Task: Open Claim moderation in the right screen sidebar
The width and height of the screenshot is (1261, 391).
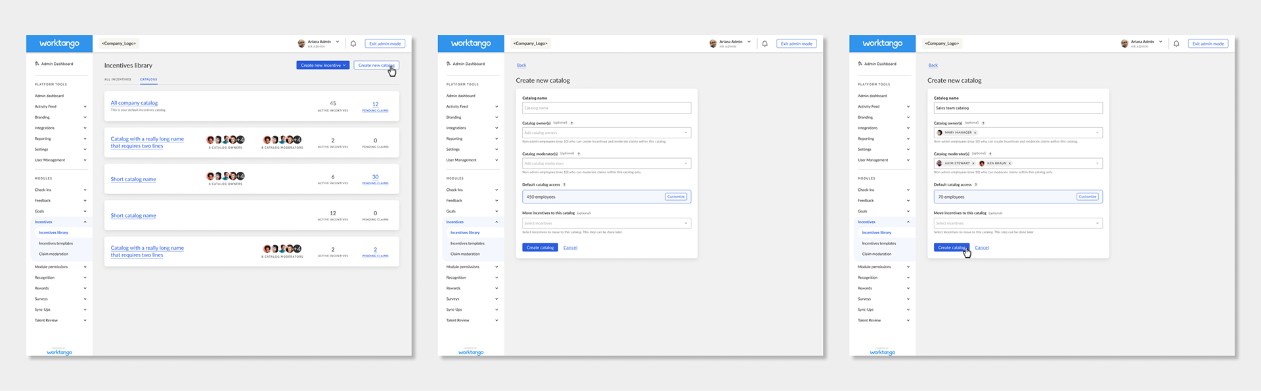Action: coord(877,254)
